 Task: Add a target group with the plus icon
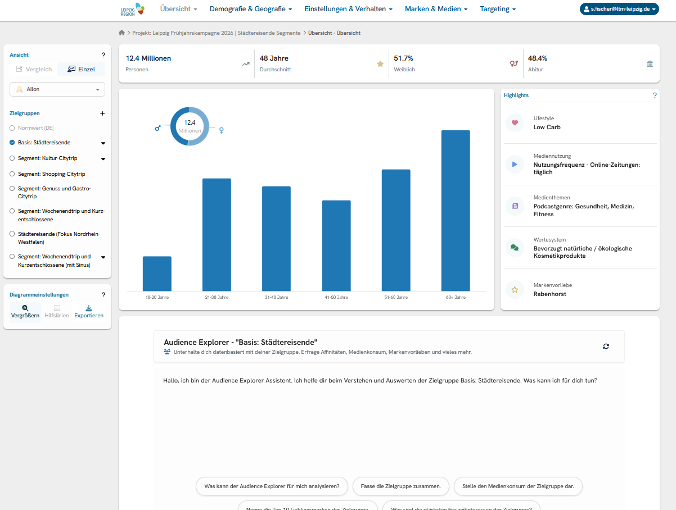(x=102, y=113)
